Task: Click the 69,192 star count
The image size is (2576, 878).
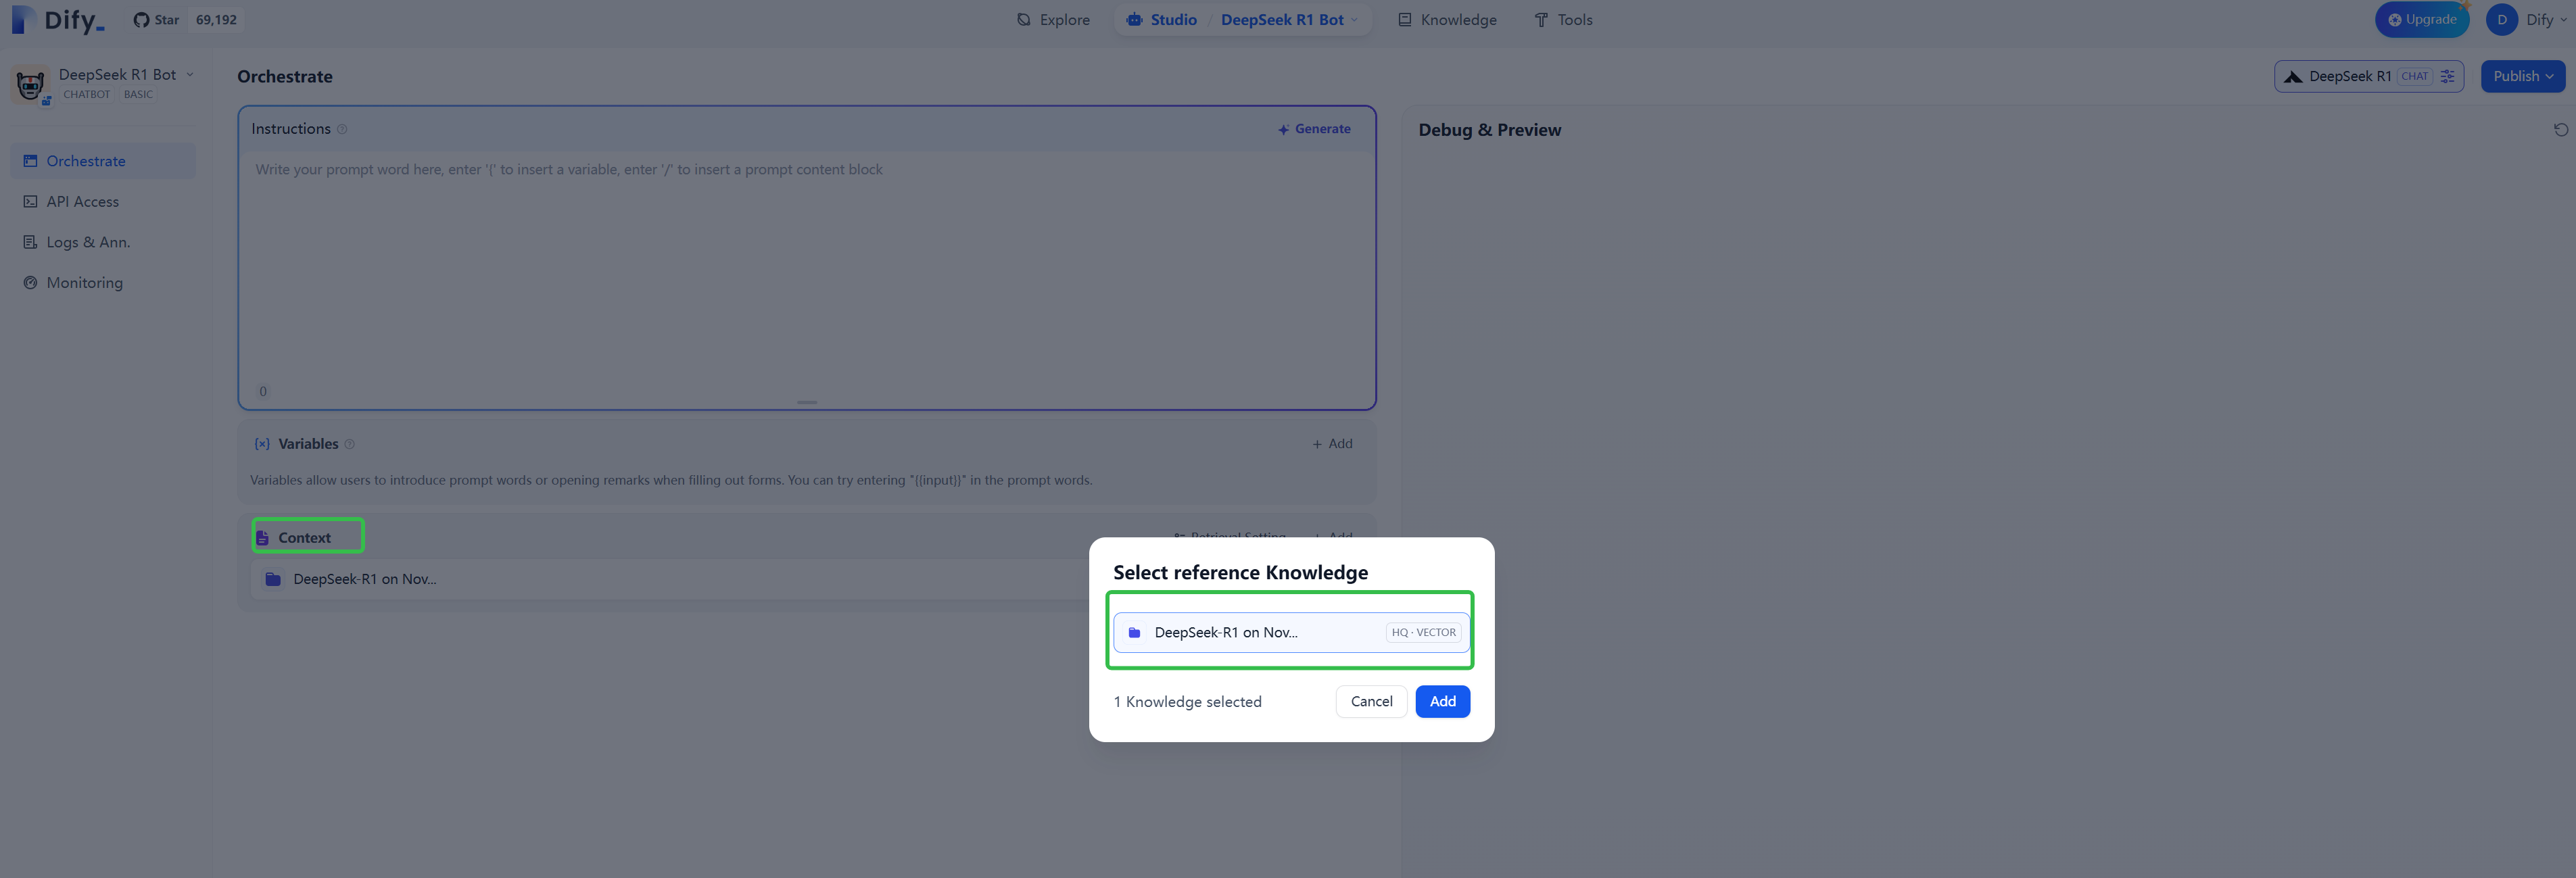Action: 216,20
